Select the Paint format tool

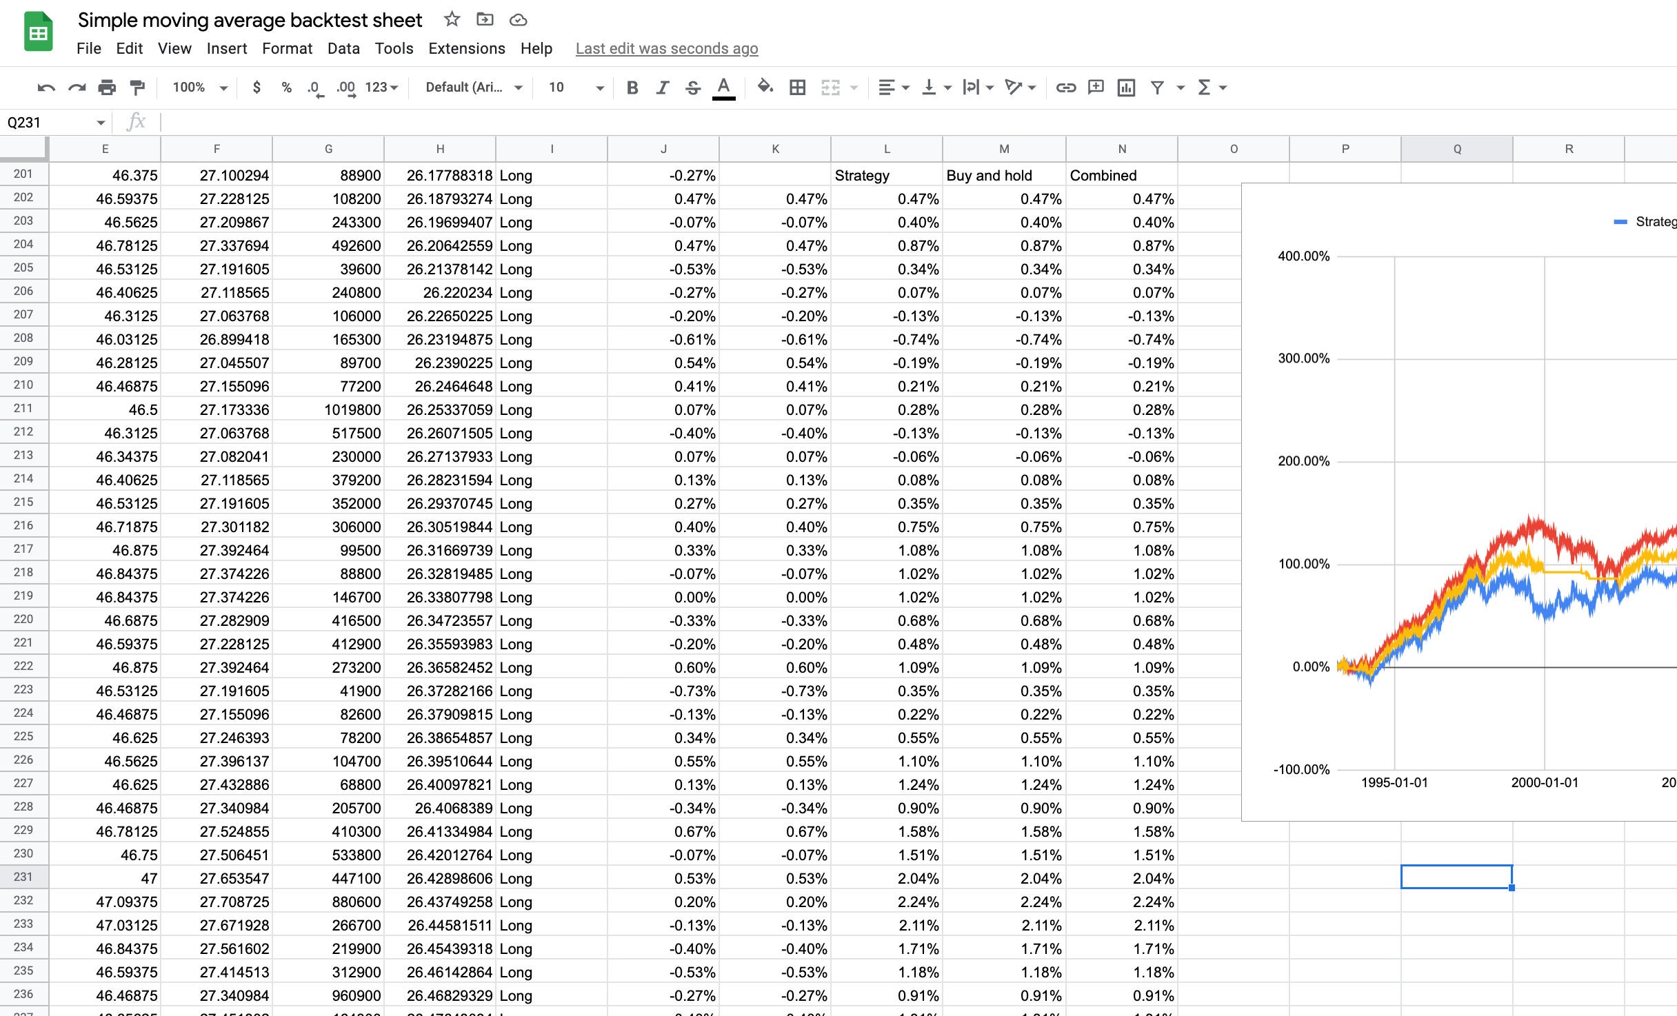point(137,88)
